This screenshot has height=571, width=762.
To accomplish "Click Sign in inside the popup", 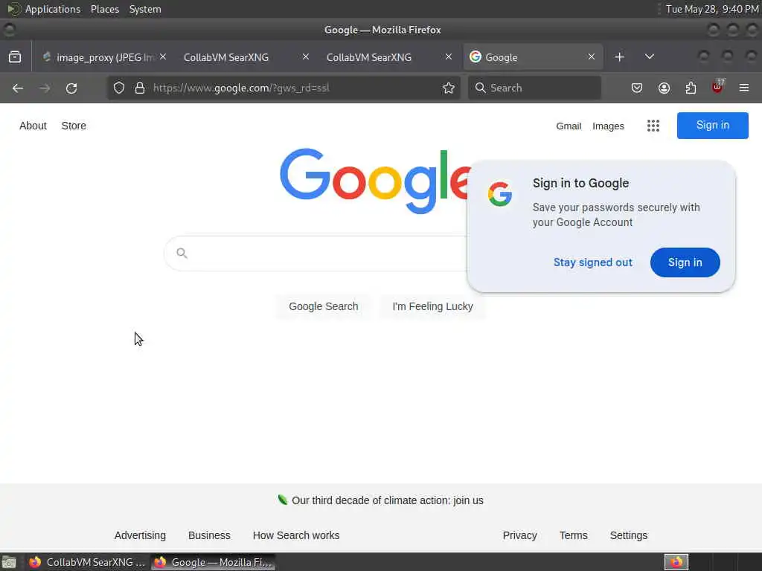I will coord(685,262).
